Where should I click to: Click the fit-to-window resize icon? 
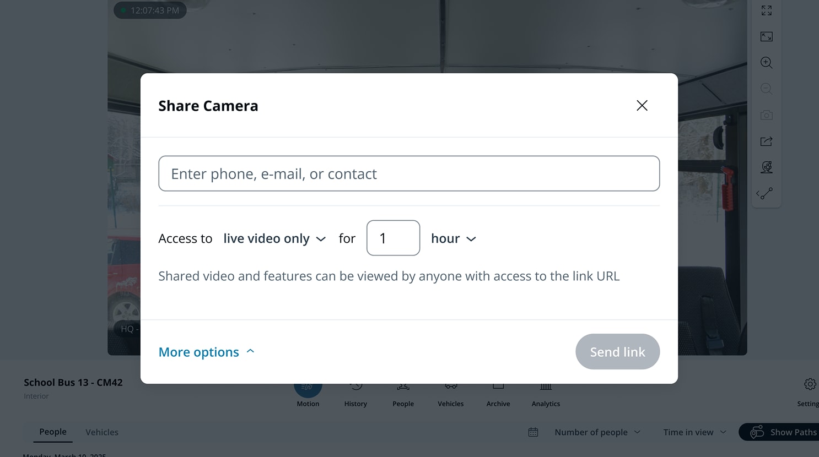766,37
